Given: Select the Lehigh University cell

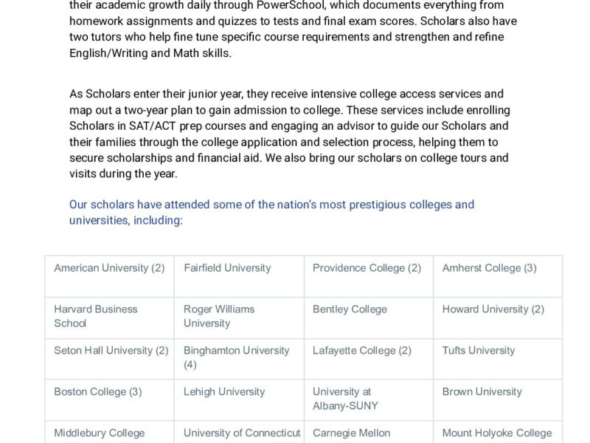Looking at the screenshot, I should (224, 392).
